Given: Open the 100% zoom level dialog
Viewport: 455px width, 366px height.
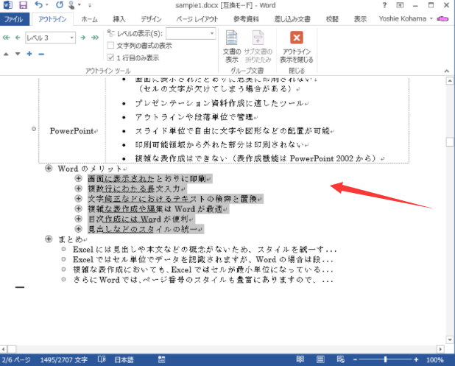Looking at the screenshot, I should [x=435, y=360].
